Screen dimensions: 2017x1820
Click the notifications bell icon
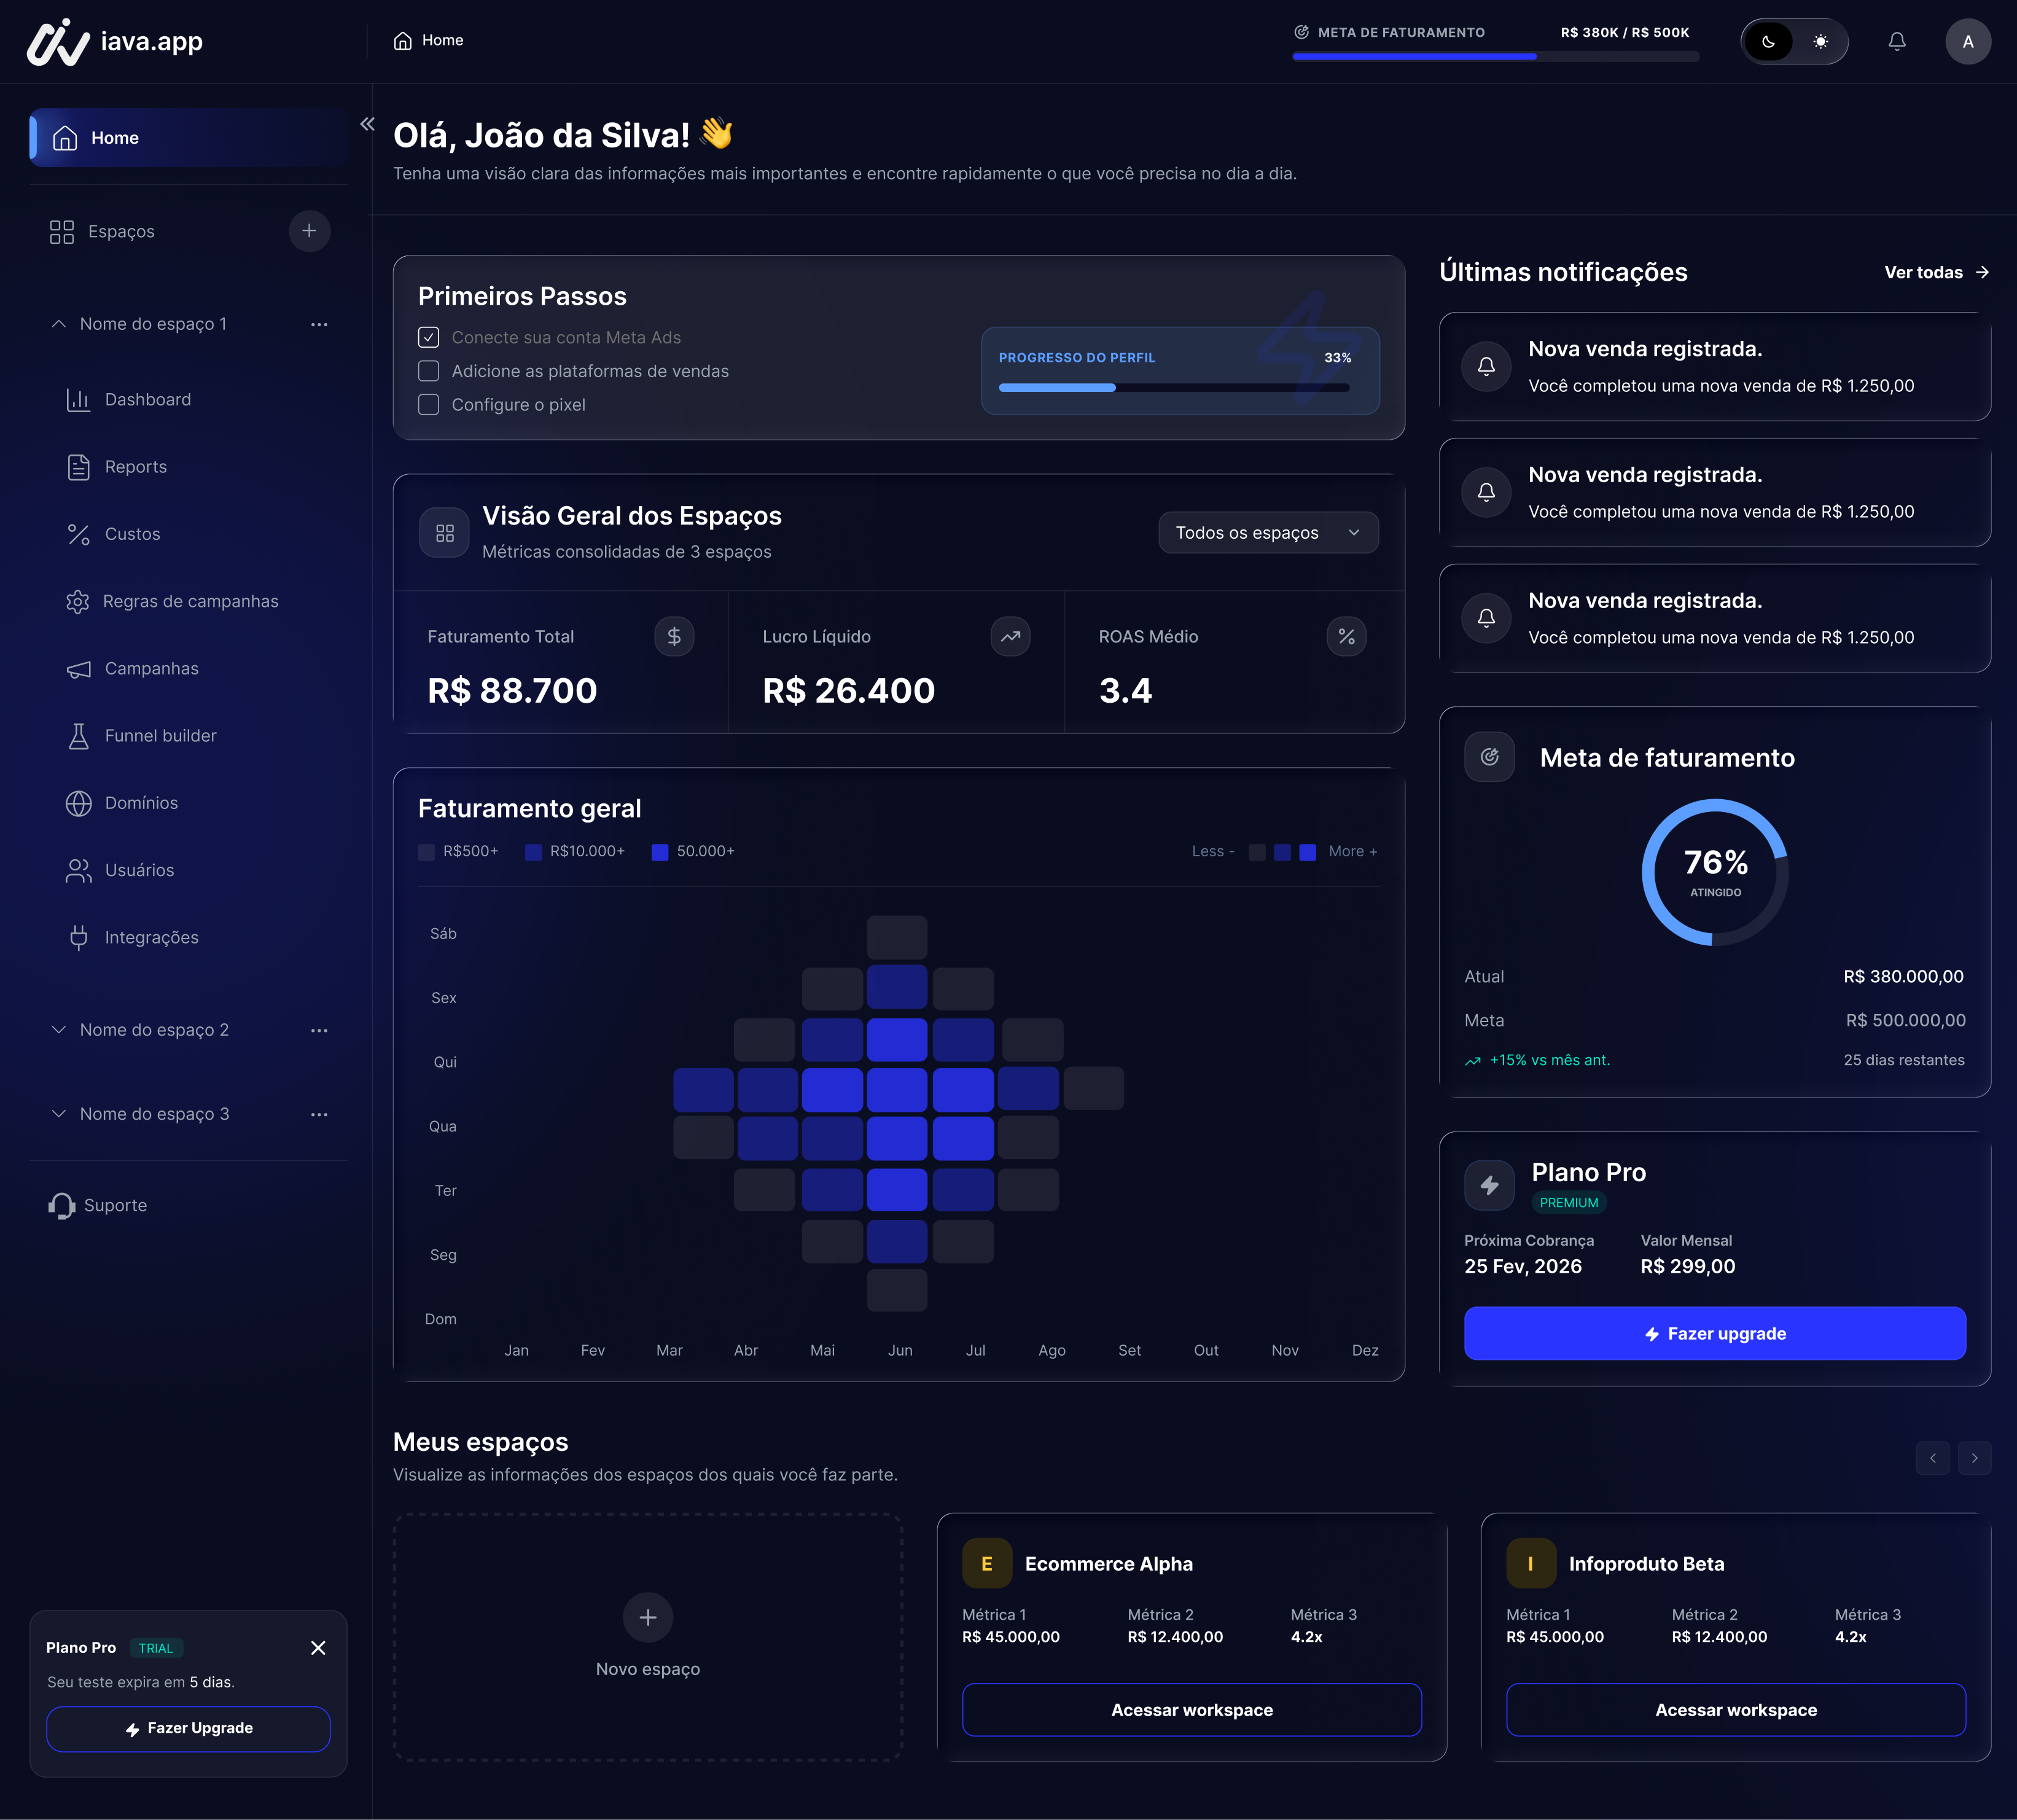point(1896,41)
